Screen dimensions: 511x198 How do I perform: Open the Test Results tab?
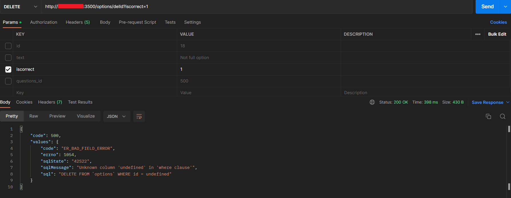pyautogui.click(x=80, y=102)
